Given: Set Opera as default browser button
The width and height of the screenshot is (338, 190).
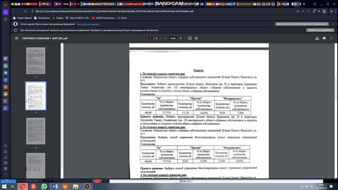Looking at the screenshot, I should click(302, 24).
